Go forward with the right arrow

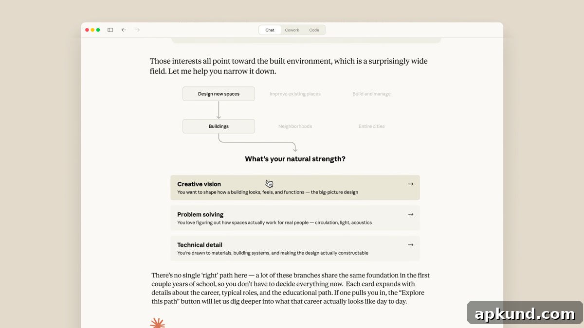pos(137,30)
